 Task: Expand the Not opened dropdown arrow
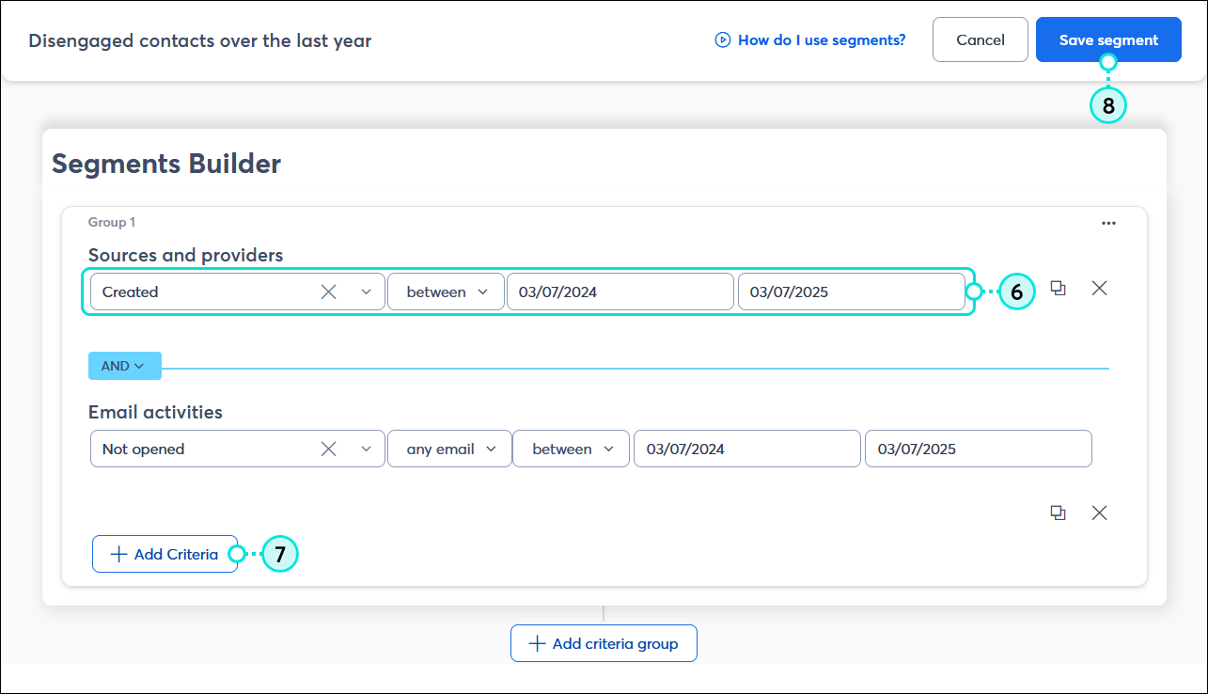point(367,449)
